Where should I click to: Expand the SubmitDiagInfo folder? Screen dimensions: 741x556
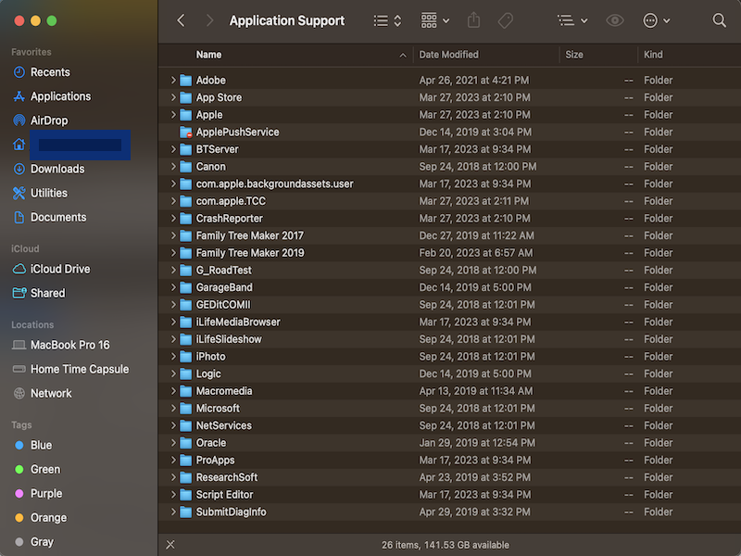(173, 512)
